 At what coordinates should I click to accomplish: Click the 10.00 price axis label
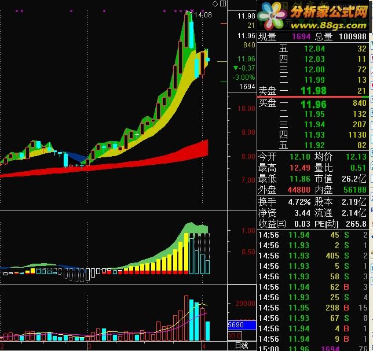tap(247, 109)
